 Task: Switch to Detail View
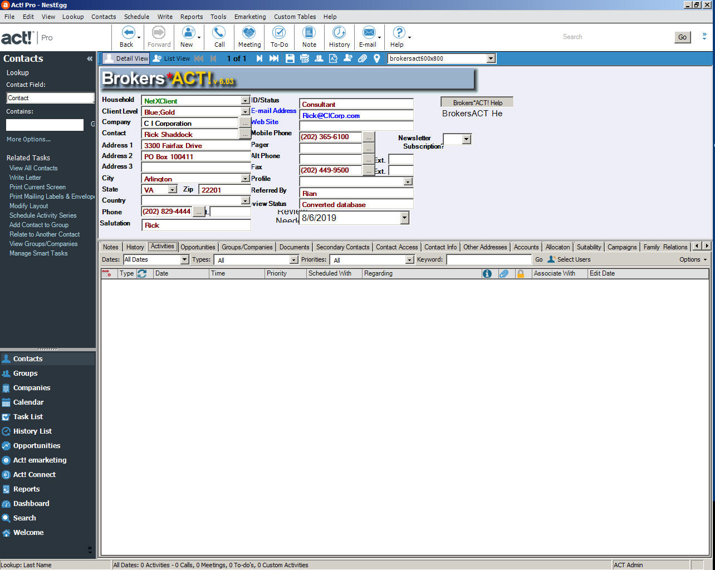(126, 58)
